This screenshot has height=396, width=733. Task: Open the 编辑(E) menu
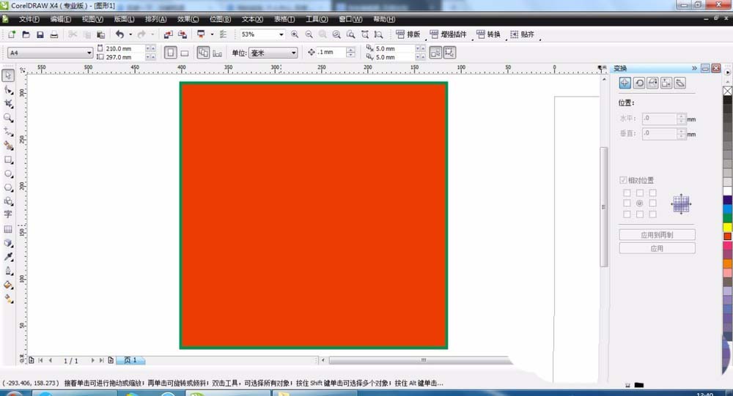tap(61, 19)
